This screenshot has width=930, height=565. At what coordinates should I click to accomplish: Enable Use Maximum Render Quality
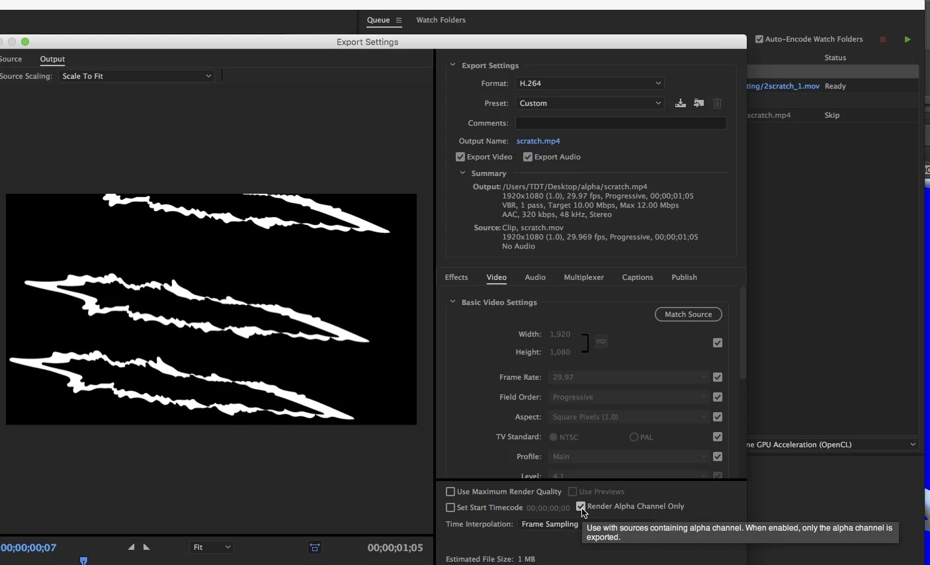click(450, 492)
